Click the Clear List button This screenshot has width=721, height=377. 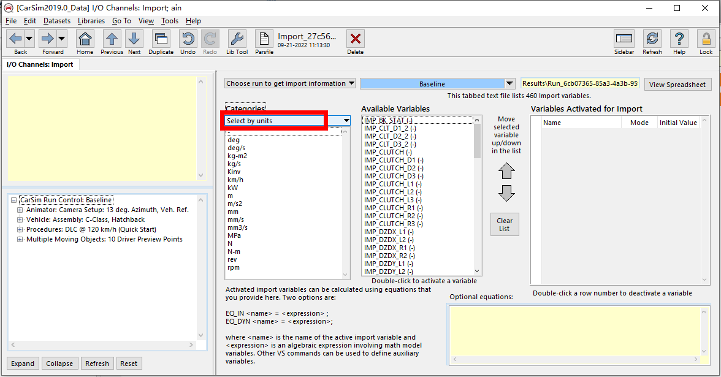tap(505, 224)
